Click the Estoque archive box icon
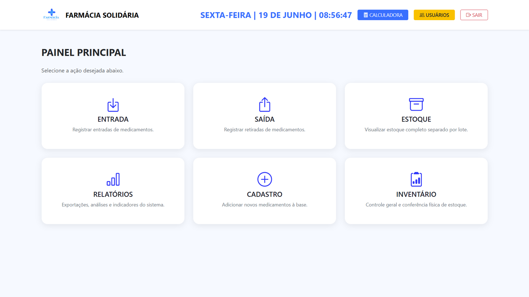 coord(416,104)
